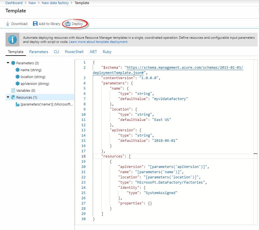This screenshot has height=230, width=259.
Task: Click "properties" key on line 27
Action: (131, 203)
